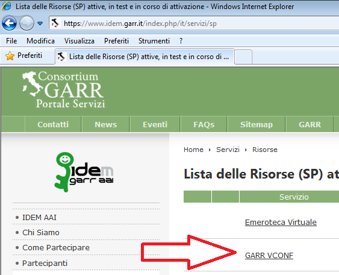Select the Lista delle Risorse tab
Image resolution: width=339 pixels, height=275 pixels.
click(x=145, y=57)
